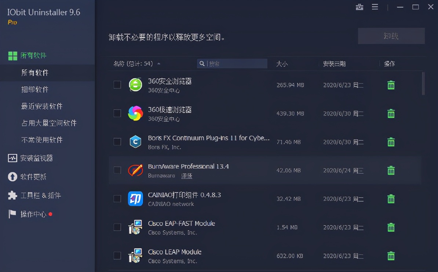This screenshot has height=272, width=438.
Task: Click the sort arrow next to 名称 (总计: 54)
Action: [158, 63]
